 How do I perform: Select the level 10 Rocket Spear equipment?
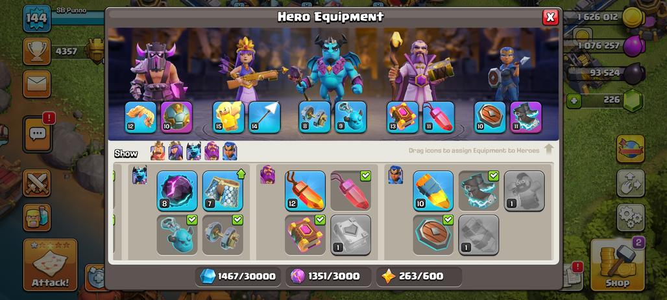coord(433,190)
